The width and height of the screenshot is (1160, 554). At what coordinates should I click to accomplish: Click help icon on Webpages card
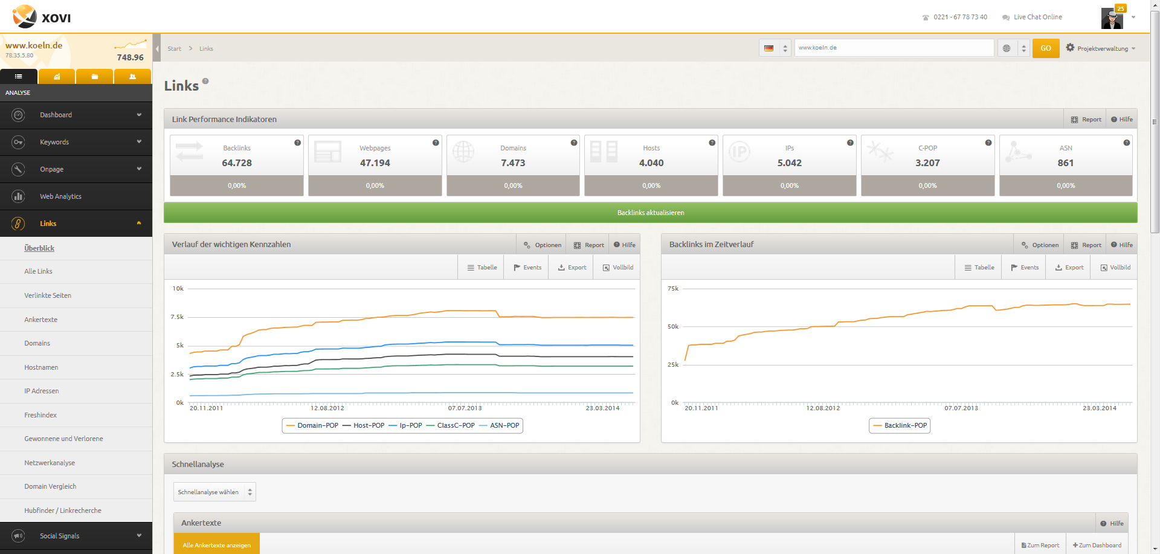436,143
